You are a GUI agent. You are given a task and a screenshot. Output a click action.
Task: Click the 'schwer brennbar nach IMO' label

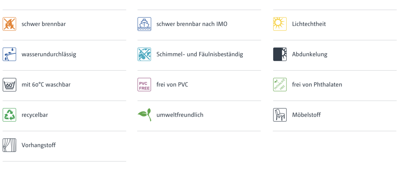[x=192, y=24]
